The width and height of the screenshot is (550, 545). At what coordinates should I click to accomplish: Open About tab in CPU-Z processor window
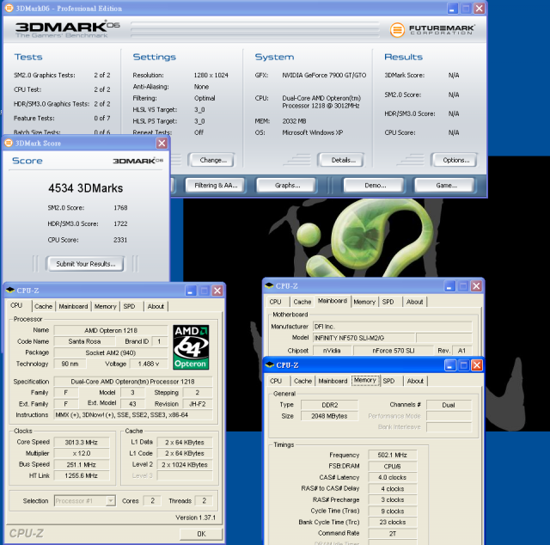pos(156,306)
